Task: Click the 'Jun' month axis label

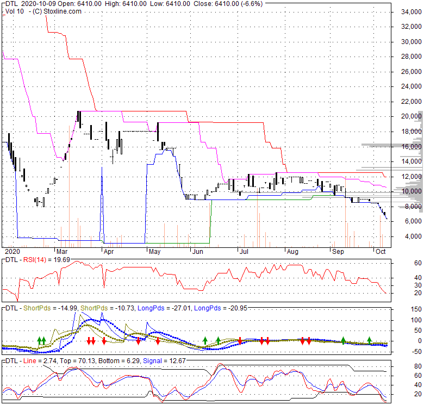Action: coord(198,252)
